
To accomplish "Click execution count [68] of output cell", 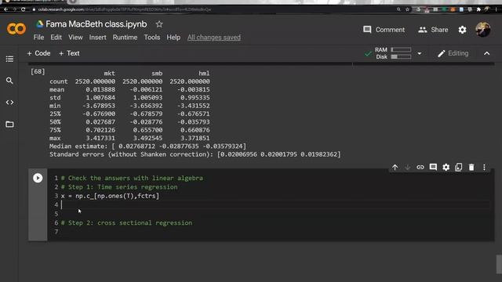I will coord(38,71).
